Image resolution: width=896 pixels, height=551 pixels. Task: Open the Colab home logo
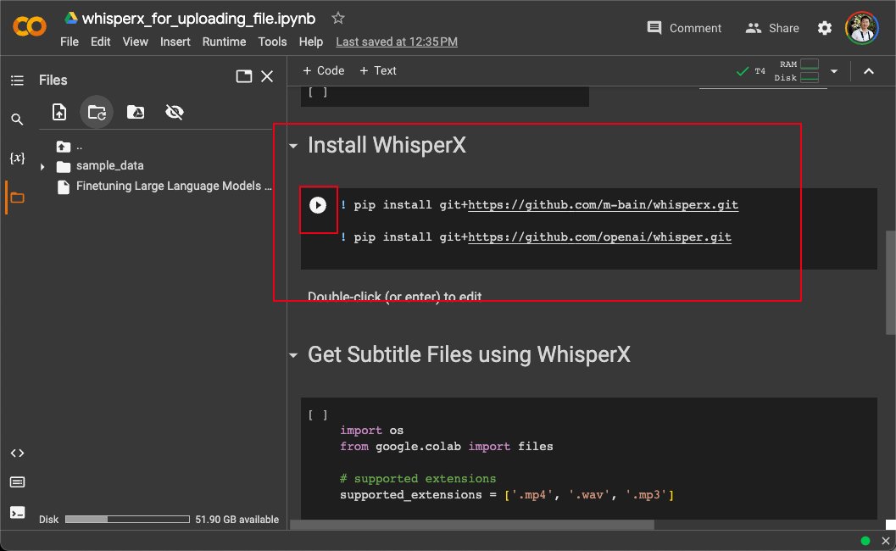click(x=29, y=26)
